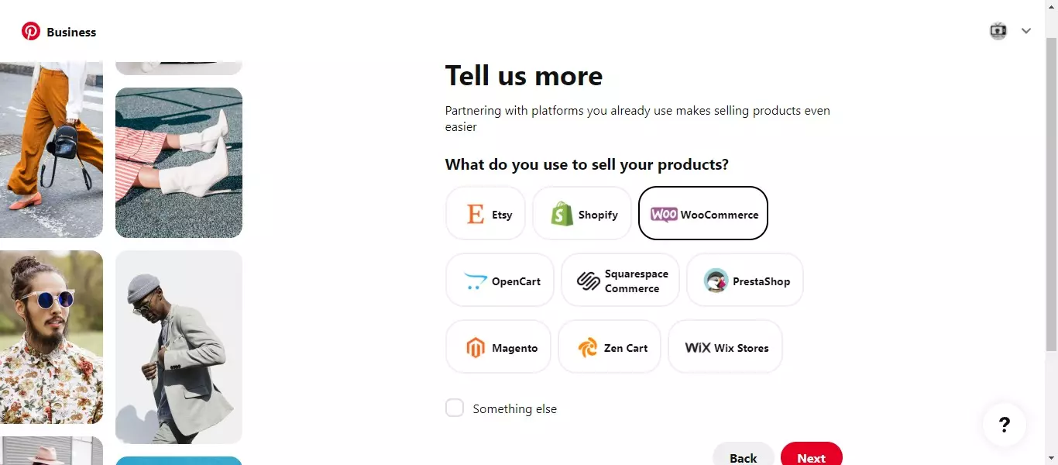
Task: Click the WooCommerce logo icon
Action: coord(664,214)
